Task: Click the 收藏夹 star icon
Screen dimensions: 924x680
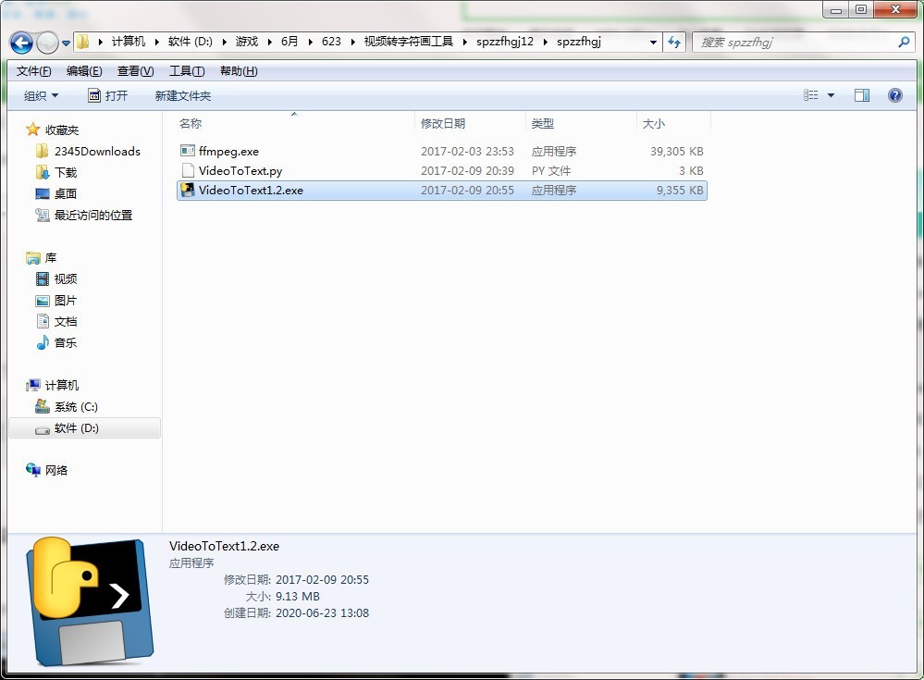Action: coord(33,130)
